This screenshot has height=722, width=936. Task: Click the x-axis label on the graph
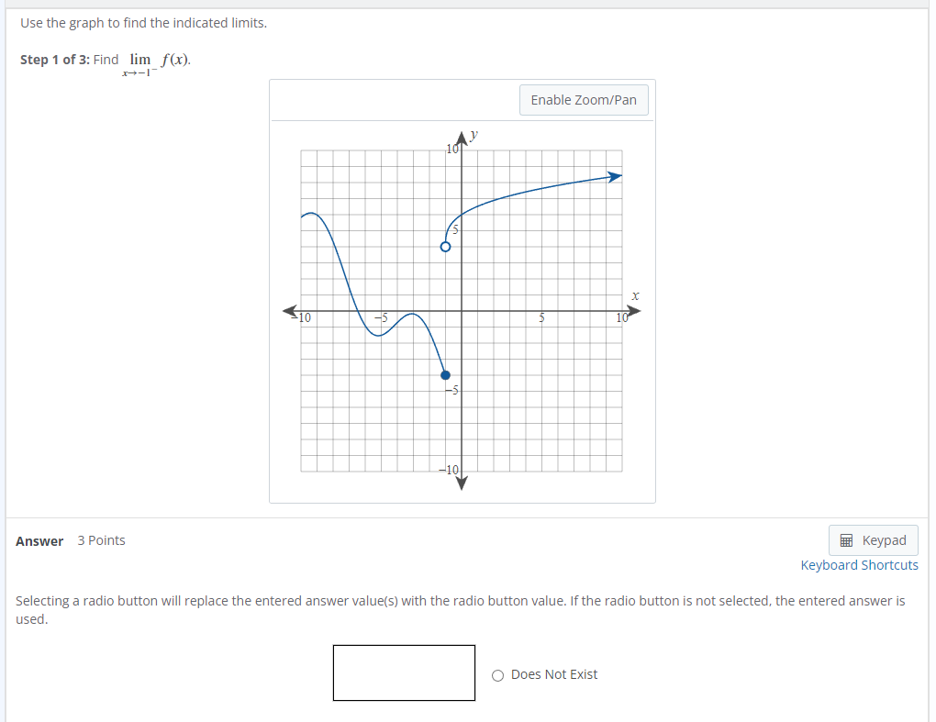pyautogui.click(x=635, y=295)
